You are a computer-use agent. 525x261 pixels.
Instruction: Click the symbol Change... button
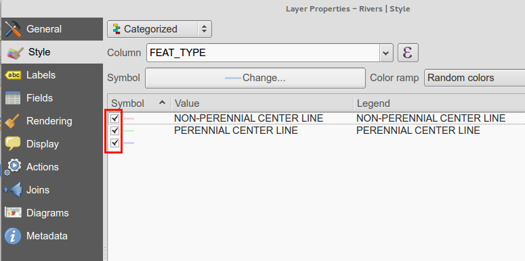click(255, 78)
